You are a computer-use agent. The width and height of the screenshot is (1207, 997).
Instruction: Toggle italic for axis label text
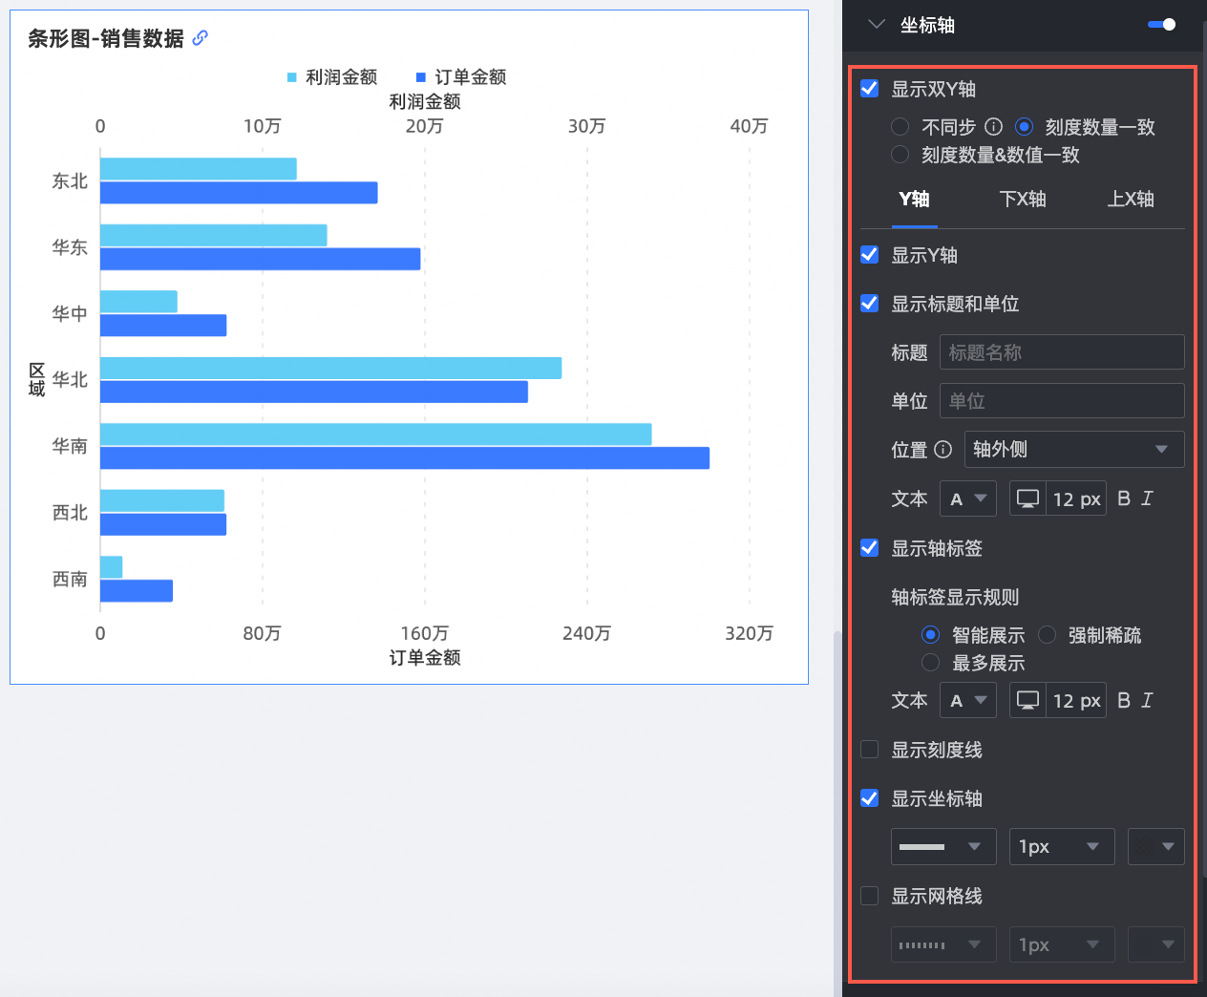point(1147,701)
